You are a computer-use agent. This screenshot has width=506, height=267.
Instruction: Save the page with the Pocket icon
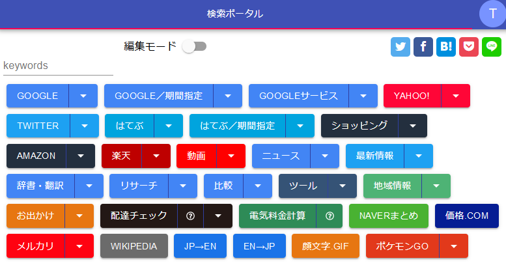point(469,47)
